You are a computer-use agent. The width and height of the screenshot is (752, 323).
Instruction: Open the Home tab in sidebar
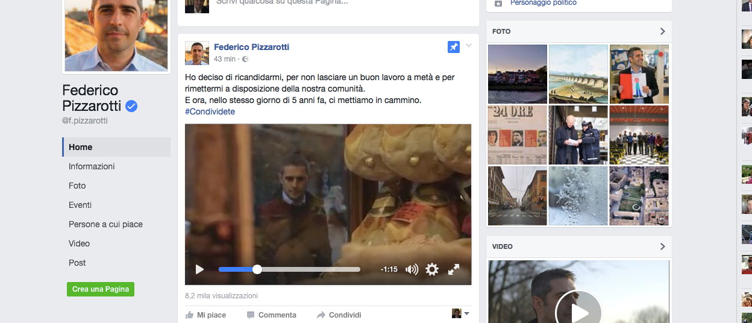(x=116, y=147)
